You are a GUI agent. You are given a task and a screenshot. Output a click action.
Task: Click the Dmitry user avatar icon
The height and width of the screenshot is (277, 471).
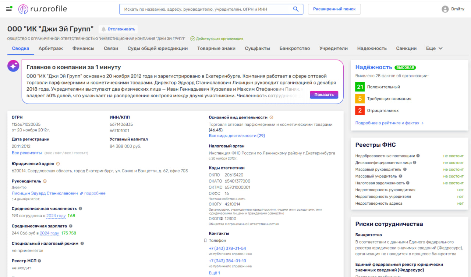point(445,9)
